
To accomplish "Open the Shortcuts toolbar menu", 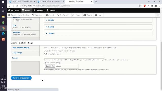I will coord(38,10).
